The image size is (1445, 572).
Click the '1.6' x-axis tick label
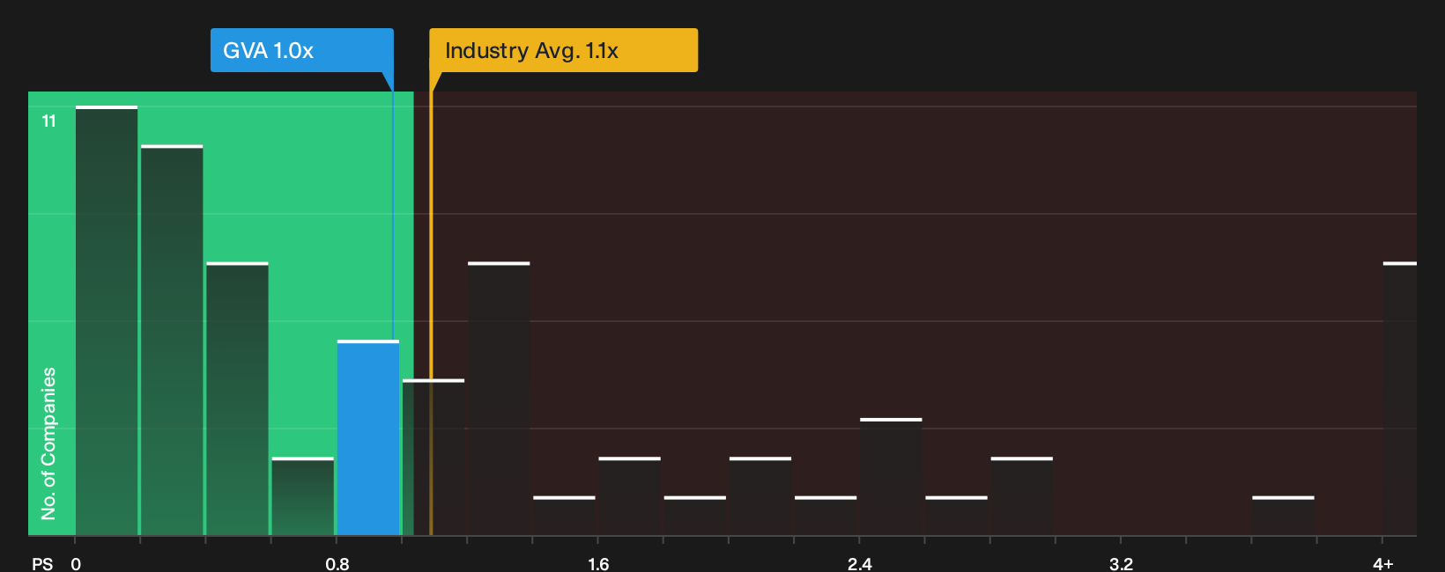click(598, 563)
